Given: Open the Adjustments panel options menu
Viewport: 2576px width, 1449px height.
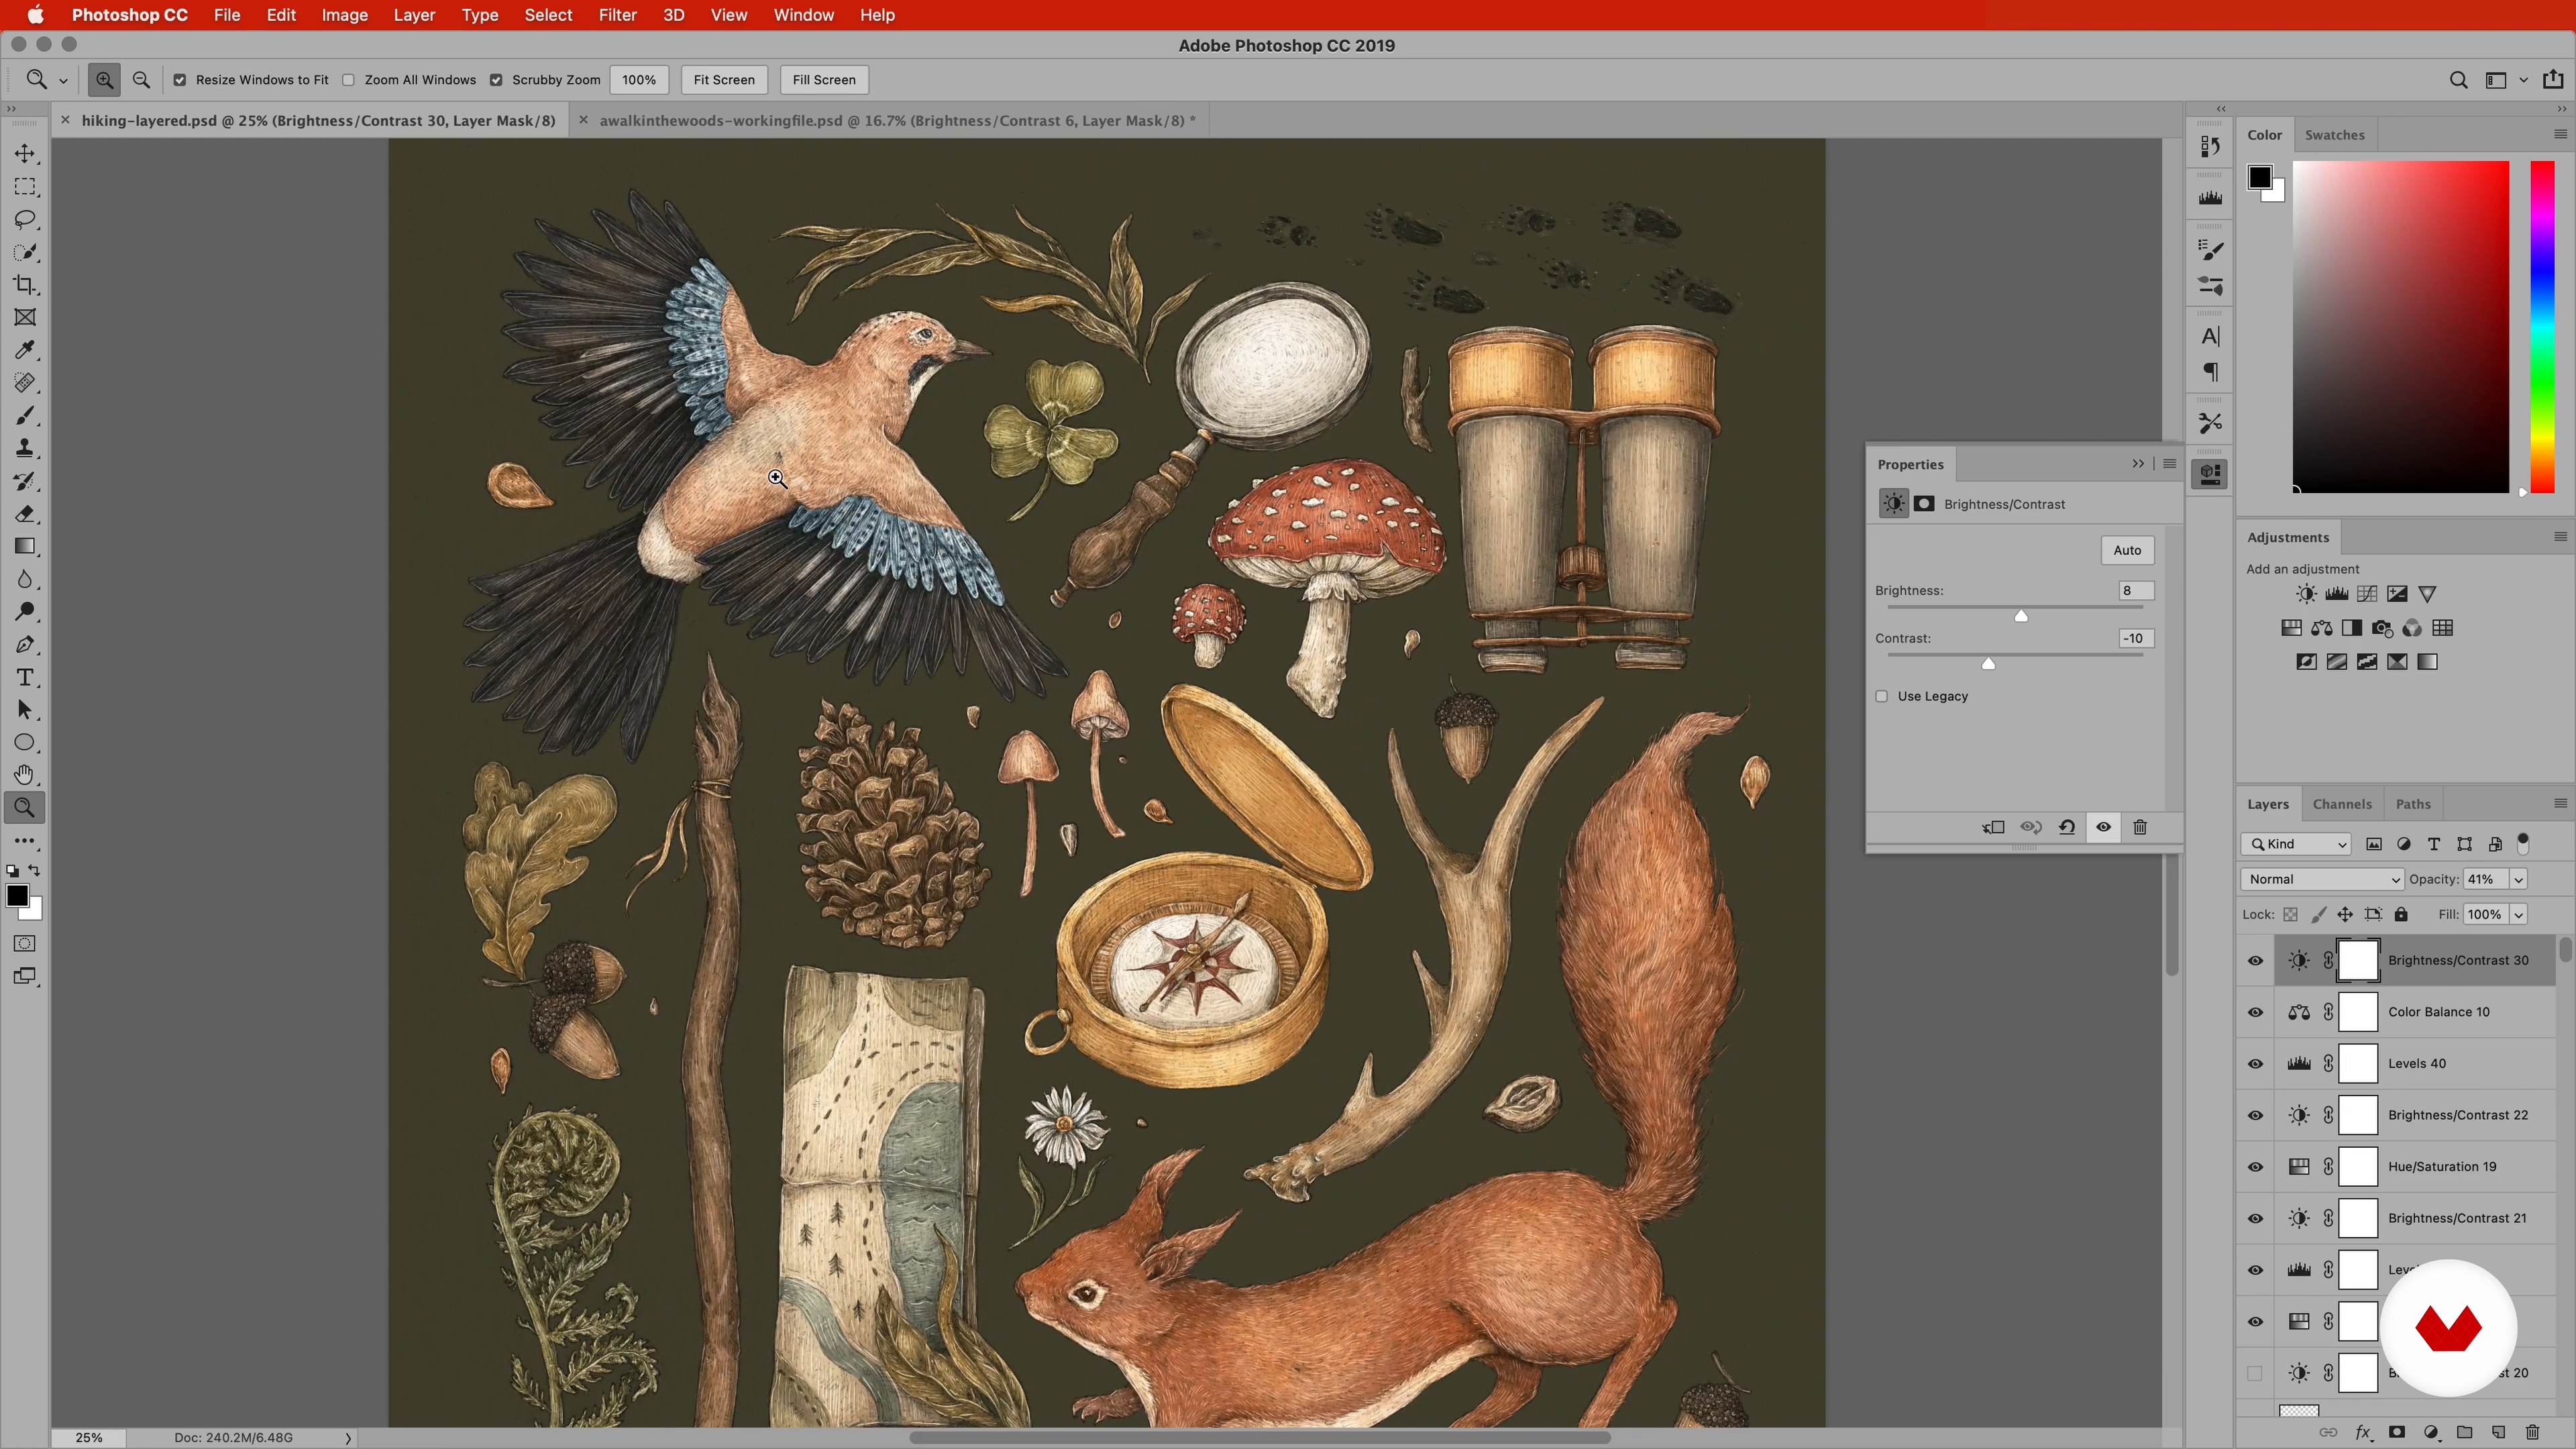Looking at the screenshot, I should (2560, 537).
